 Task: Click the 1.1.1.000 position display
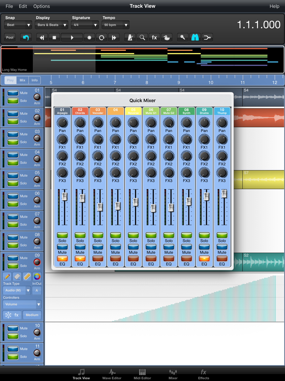[259, 25]
